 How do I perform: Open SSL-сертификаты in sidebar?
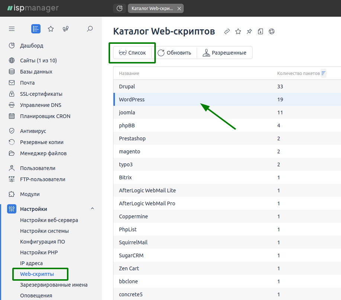41,94
